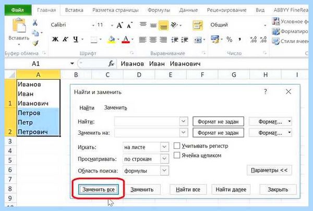This screenshot has width=313, height=211.
Task: Select cell A2 with Петров Петр Петрович
Action: pyautogui.click(x=38, y=122)
